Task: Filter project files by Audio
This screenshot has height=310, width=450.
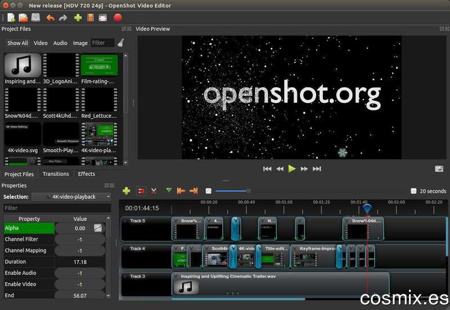Action: coord(60,43)
